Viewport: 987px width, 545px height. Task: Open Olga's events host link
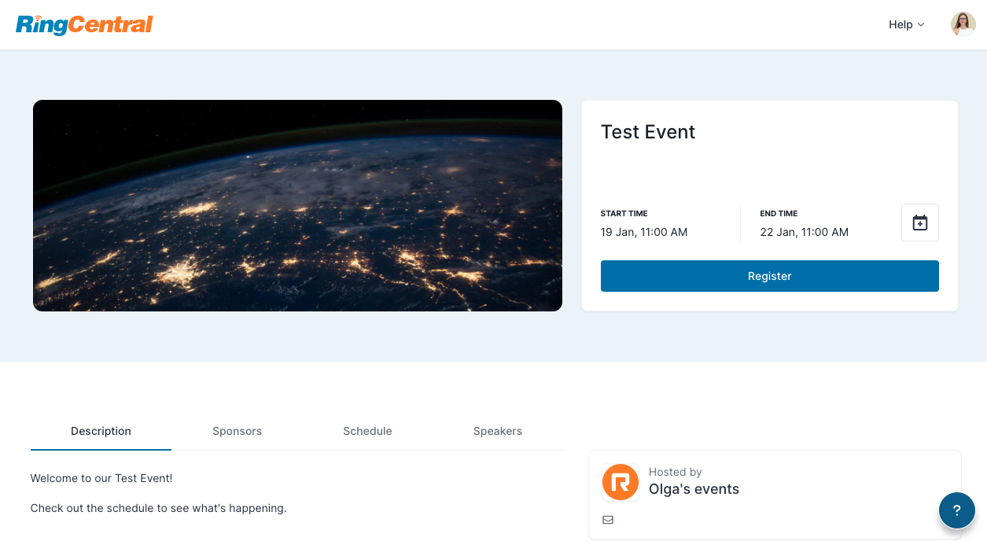[x=694, y=489]
